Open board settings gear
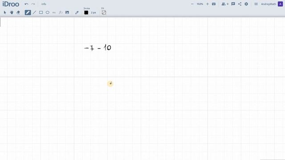Image resolution: width=285 pixels, height=160 pixels. tap(246, 4)
